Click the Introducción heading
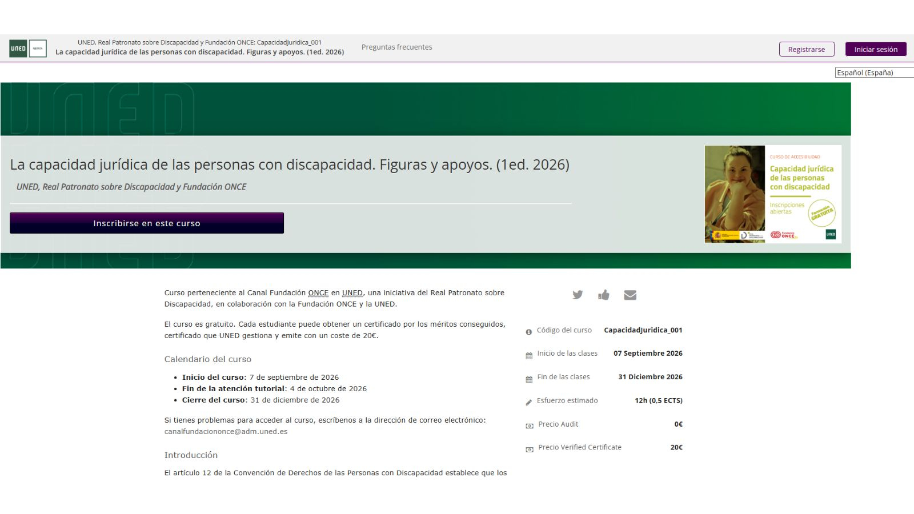Viewport: 914px width, 514px height. [x=191, y=455]
